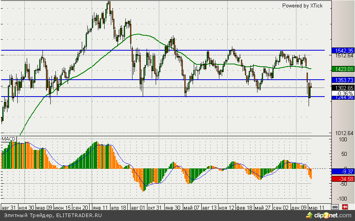355x221 pixels.
Task: Click the 'авг 31' date on time axis
Action: tap(9, 207)
